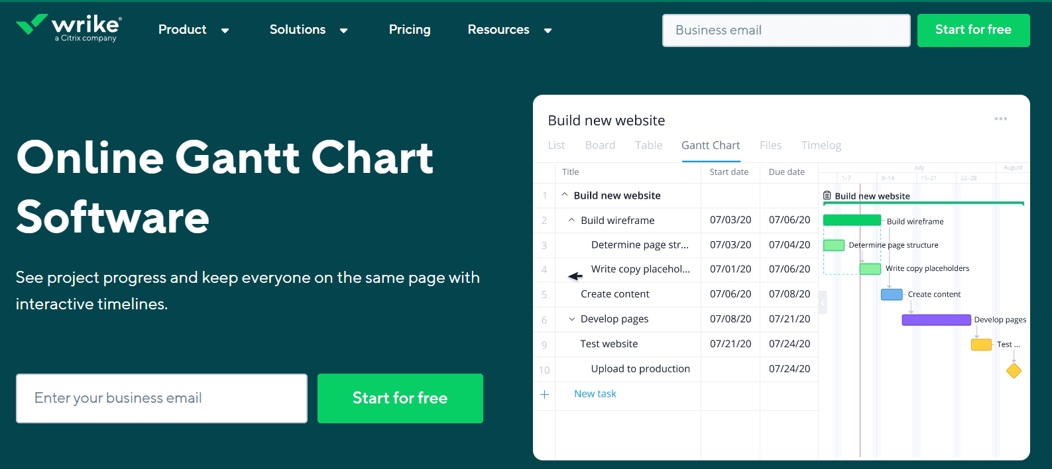Focus the Enter your business email field
This screenshot has height=469, width=1052.
(x=162, y=398)
